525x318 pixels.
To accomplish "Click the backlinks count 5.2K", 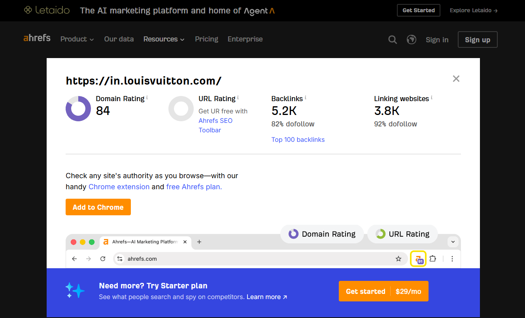I will pos(284,111).
